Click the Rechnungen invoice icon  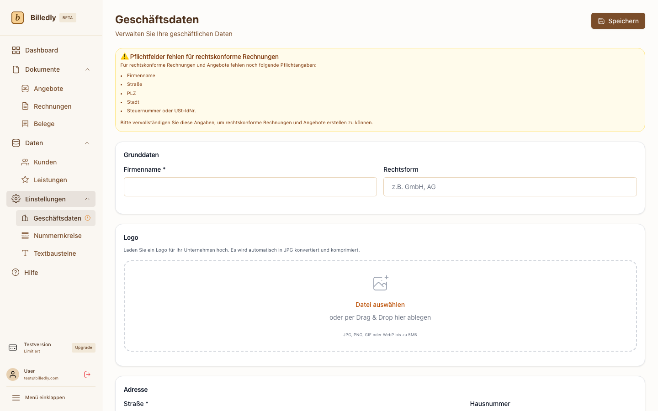(25, 106)
